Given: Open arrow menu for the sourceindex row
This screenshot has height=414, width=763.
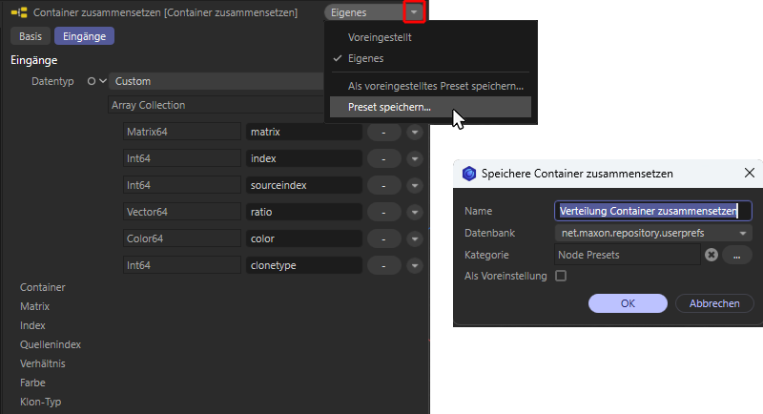Looking at the screenshot, I should click(x=414, y=185).
